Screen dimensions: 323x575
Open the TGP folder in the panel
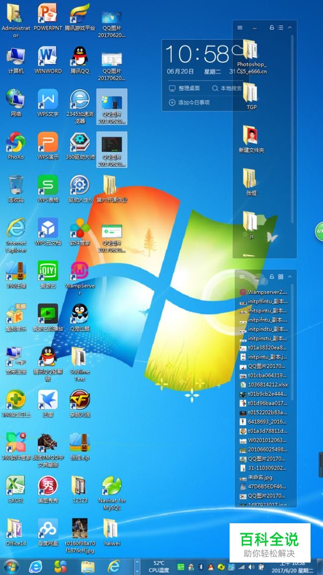251,96
